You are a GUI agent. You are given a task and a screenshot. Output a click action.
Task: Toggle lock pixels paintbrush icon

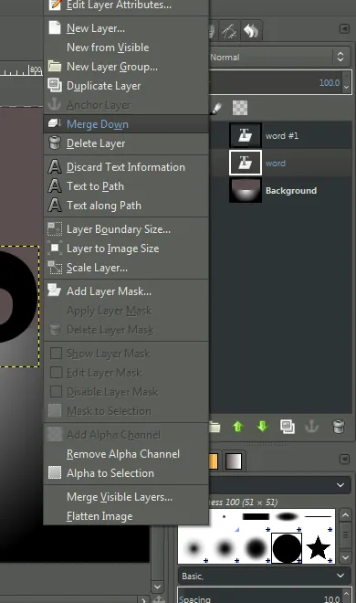tap(216, 108)
